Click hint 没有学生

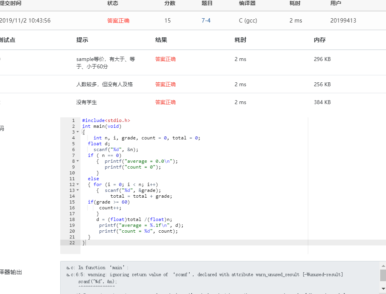[86, 102]
